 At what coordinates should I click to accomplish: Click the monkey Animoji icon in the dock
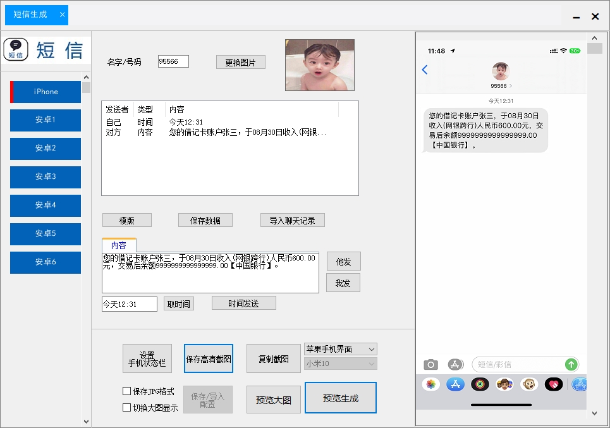point(528,384)
